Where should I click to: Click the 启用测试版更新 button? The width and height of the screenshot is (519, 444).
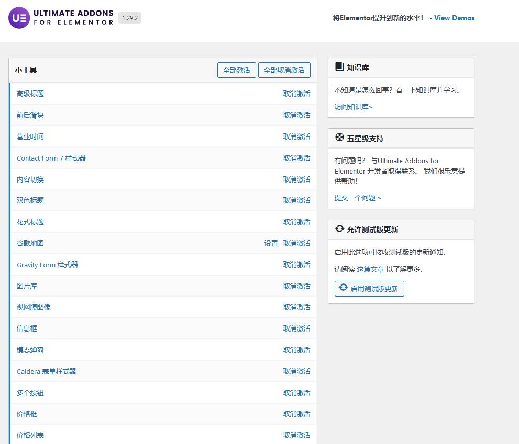[x=369, y=289]
